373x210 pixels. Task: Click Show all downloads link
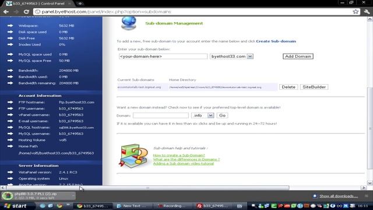338,196
